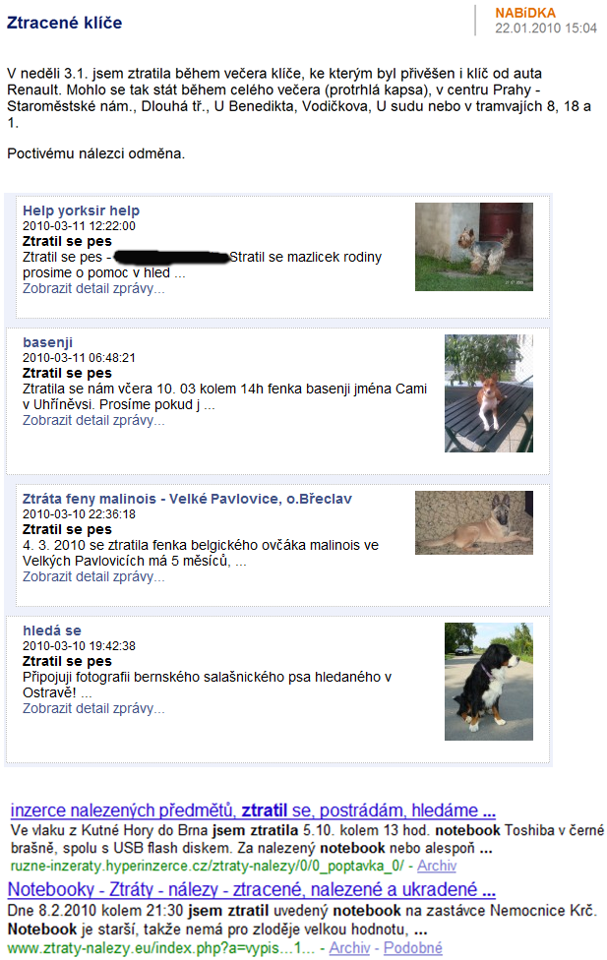Open the 'basenji' listing title
The width and height of the screenshot is (607, 960).
[48, 342]
